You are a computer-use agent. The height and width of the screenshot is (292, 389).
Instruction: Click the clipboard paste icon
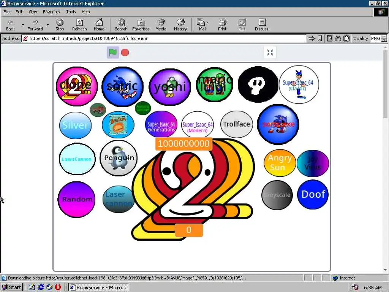click(346, 38)
